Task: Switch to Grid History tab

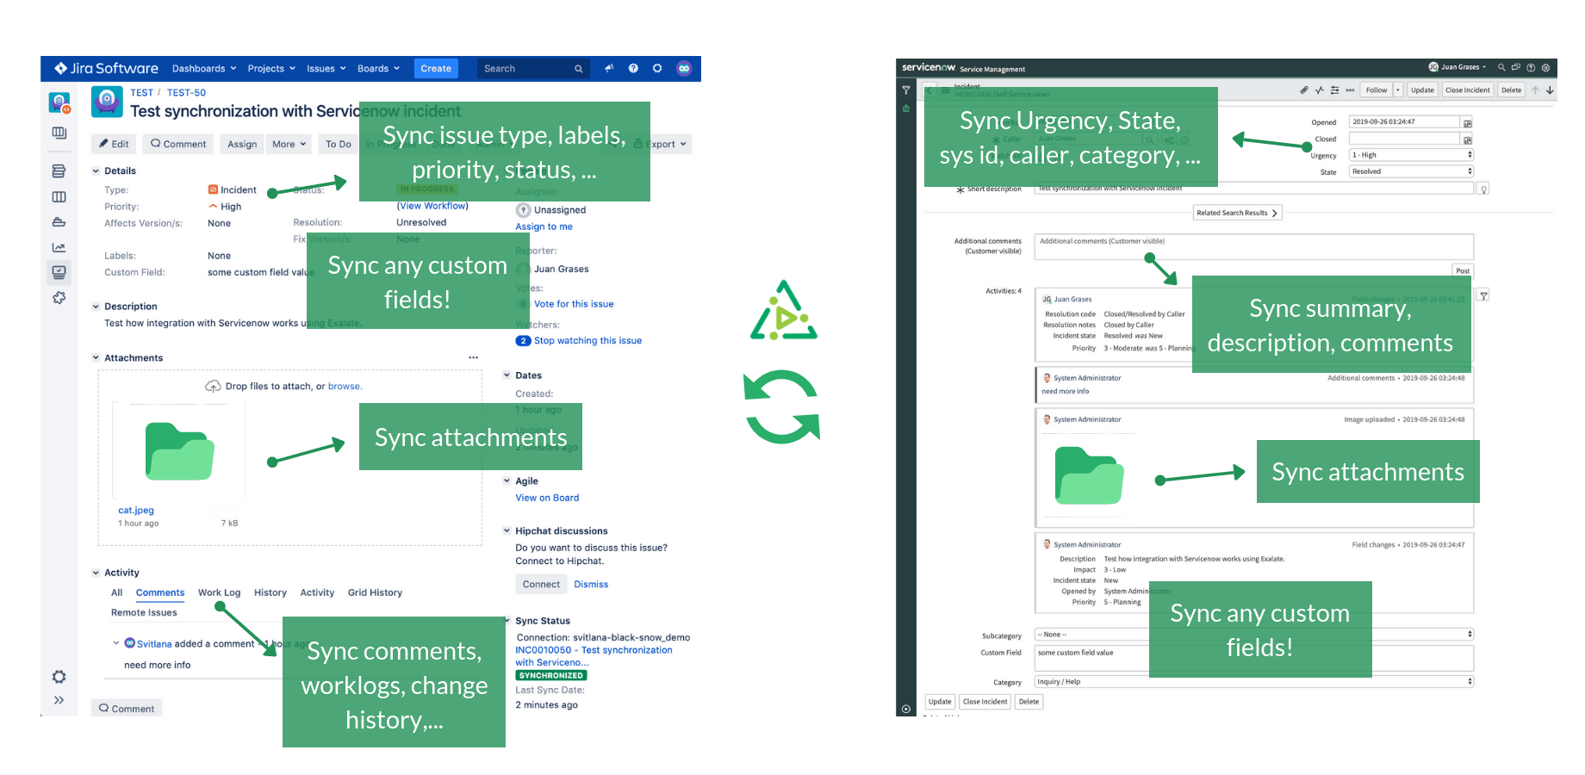Action: [375, 592]
